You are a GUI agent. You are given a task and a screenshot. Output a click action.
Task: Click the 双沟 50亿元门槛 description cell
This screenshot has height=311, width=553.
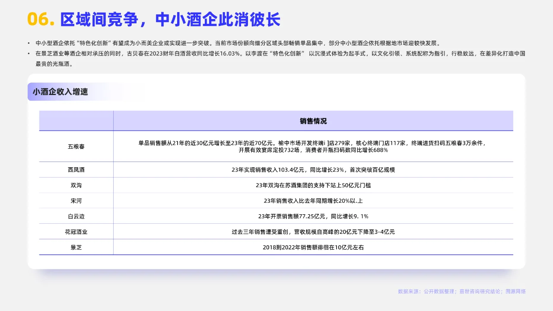coord(313,185)
